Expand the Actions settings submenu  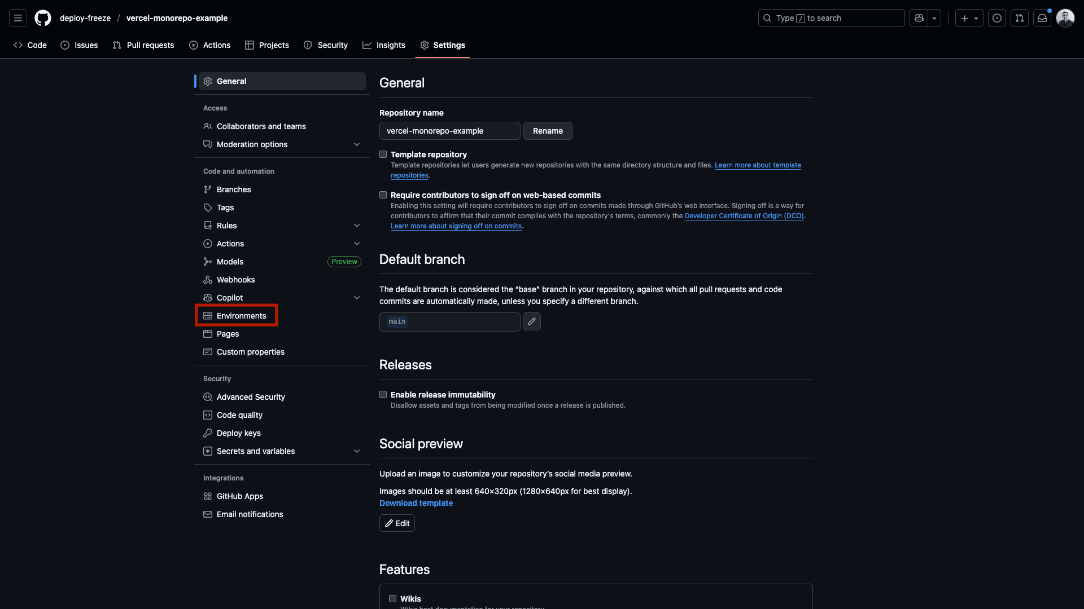tap(357, 243)
